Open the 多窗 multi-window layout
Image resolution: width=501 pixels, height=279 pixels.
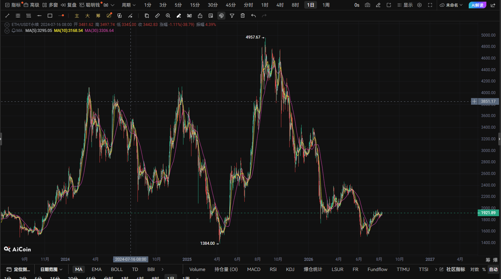pos(50,5)
